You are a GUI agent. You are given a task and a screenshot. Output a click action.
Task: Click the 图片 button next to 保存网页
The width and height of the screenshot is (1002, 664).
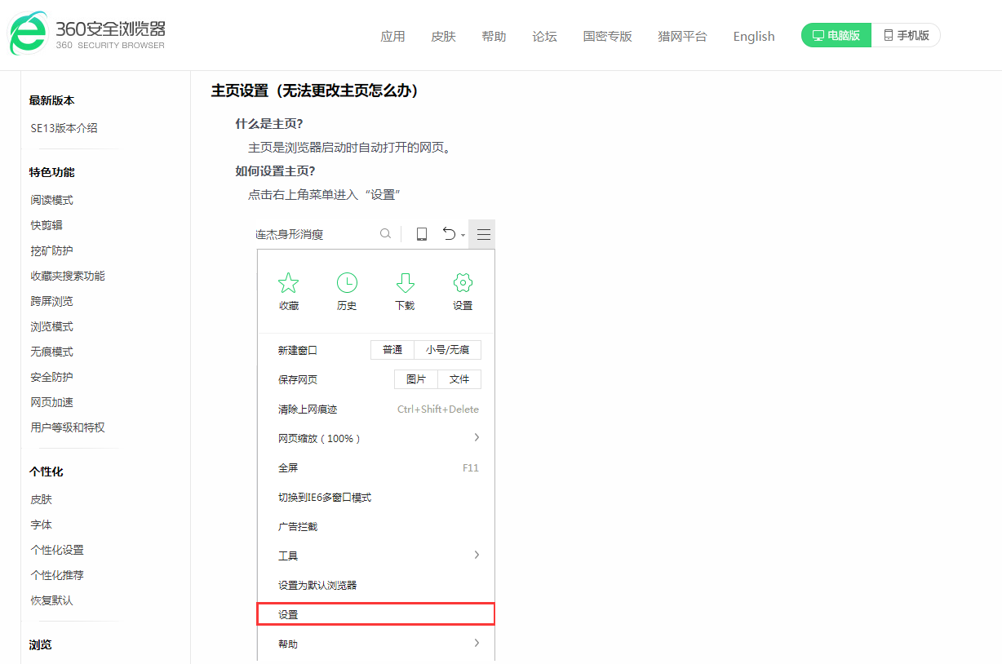click(415, 378)
